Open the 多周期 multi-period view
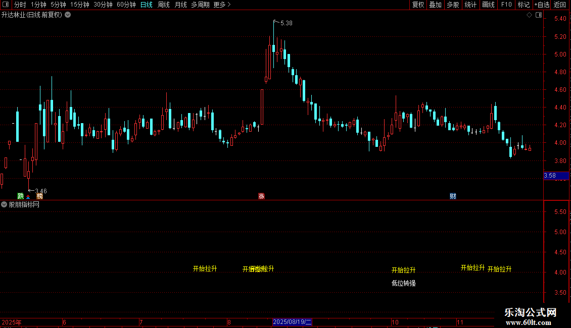571x328 pixels. [x=200, y=5]
